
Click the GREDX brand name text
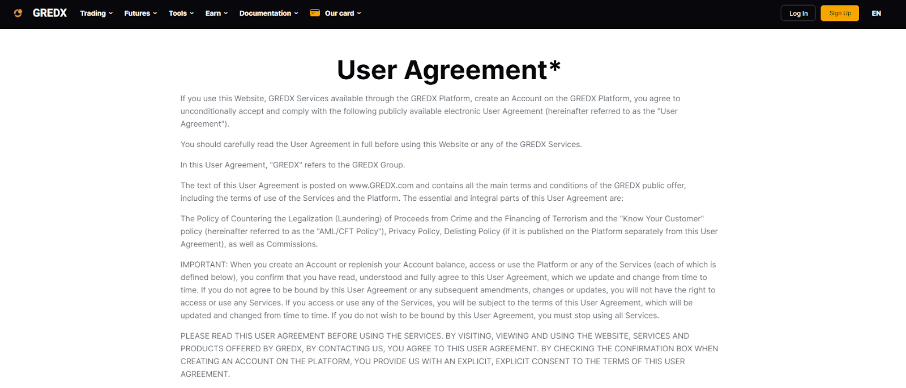[x=50, y=13]
